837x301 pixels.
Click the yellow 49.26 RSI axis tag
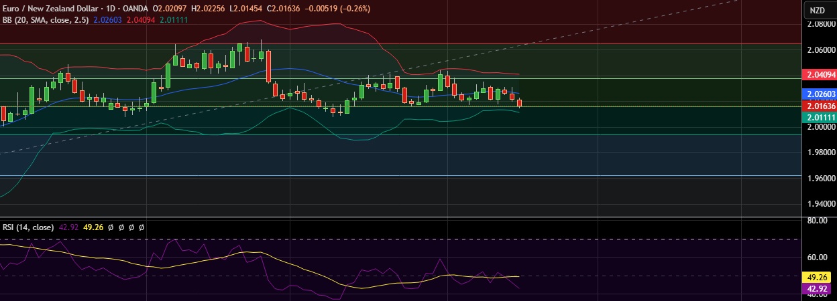pyautogui.click(x=818, y=277)
